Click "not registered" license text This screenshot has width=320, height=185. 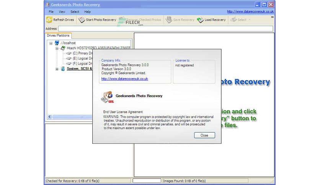184,65
